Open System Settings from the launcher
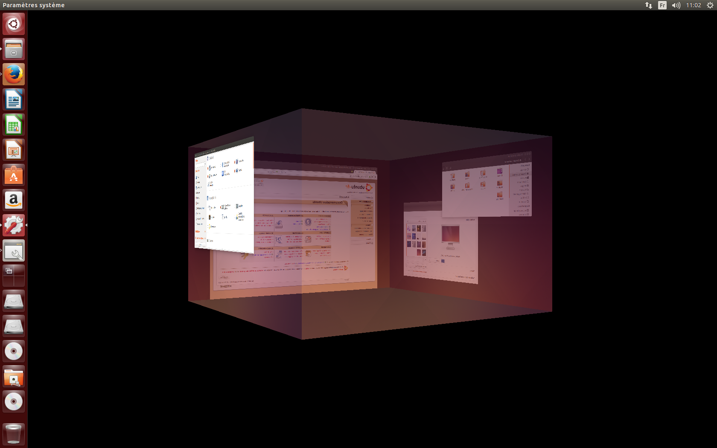This screenshot has width=717, height=448. [14, 225]
